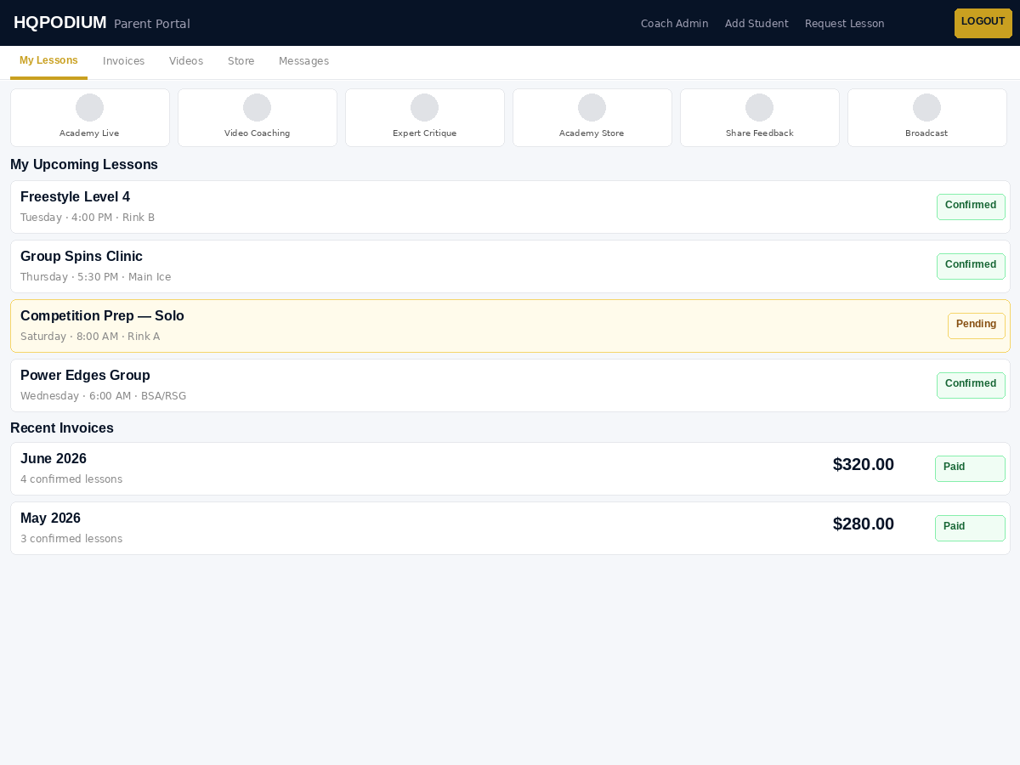Switch to the Invoices tab
The width and height of the screenshot is (1020, 765).
pos(124,61)
